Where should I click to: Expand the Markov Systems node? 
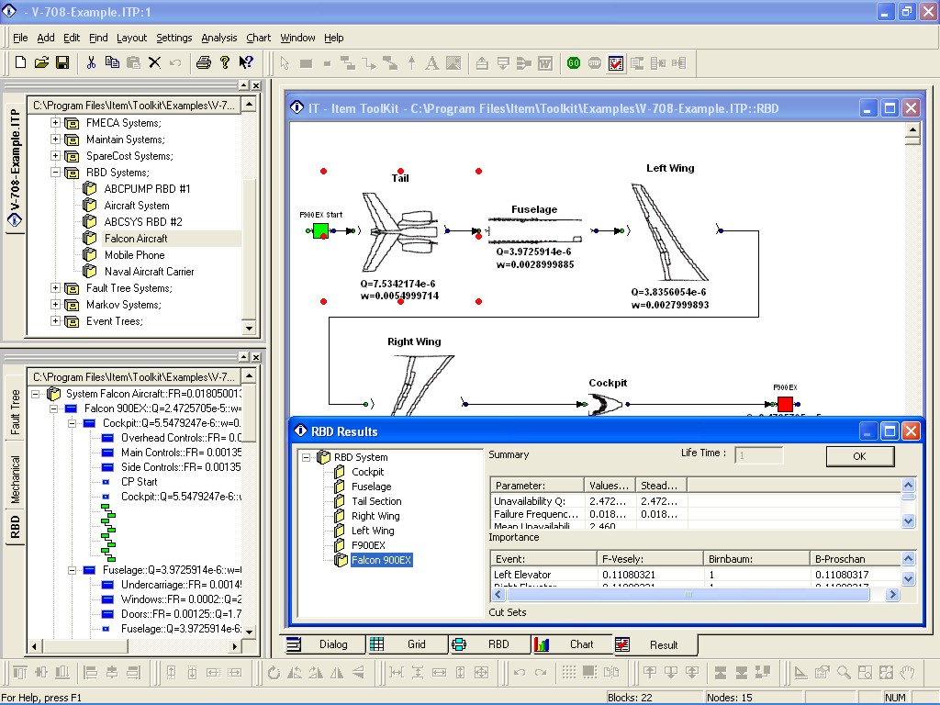pyautogui.click(x=55, y=305)
